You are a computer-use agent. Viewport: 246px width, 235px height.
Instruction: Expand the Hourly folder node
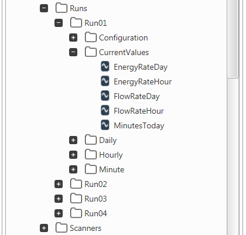coord(73,155)
